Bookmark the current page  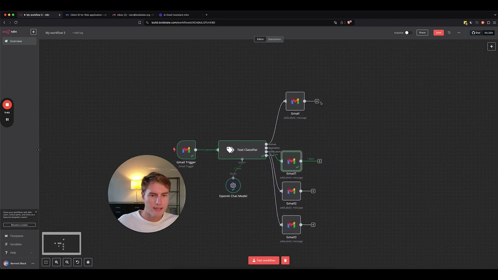point(140,23)
